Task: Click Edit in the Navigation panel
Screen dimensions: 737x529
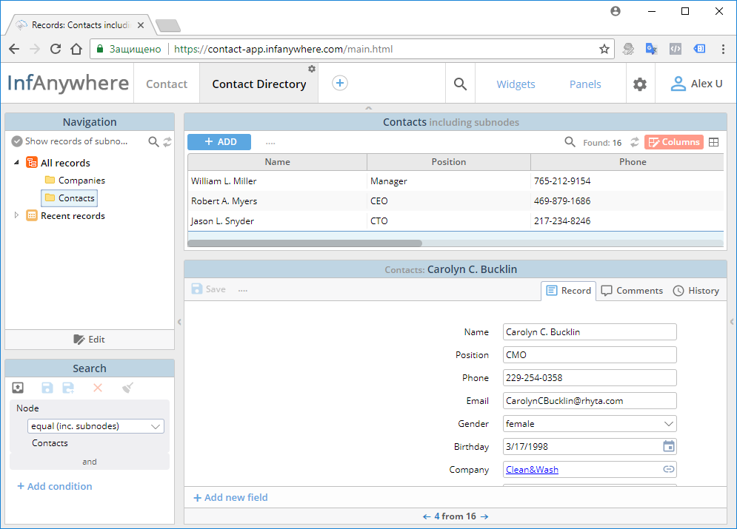Action: pos(90,340)
